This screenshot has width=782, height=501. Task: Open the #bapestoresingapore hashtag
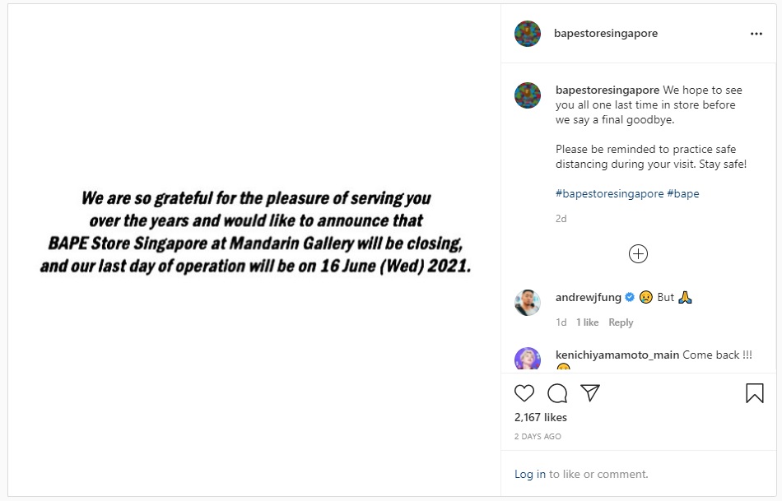coord(609,194)
